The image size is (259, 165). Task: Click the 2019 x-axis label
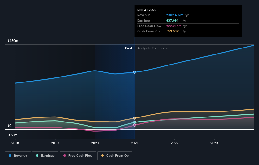pos(55,143)
